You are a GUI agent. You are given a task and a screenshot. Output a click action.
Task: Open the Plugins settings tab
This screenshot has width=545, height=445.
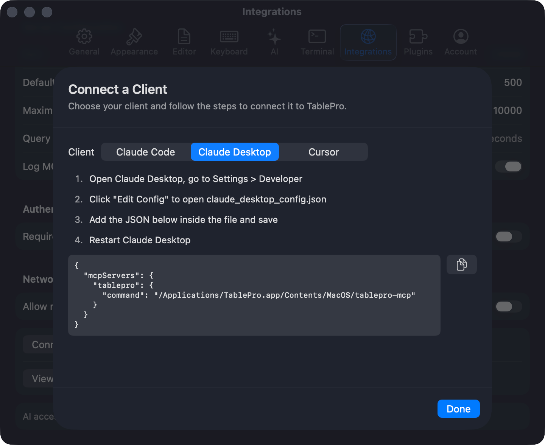coord(418,42)
